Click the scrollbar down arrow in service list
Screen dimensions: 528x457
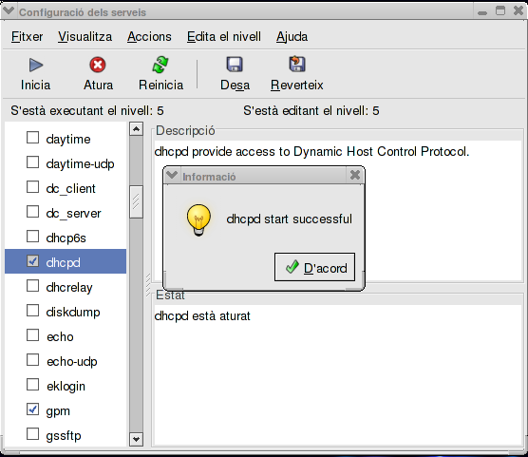coord(136,439)
